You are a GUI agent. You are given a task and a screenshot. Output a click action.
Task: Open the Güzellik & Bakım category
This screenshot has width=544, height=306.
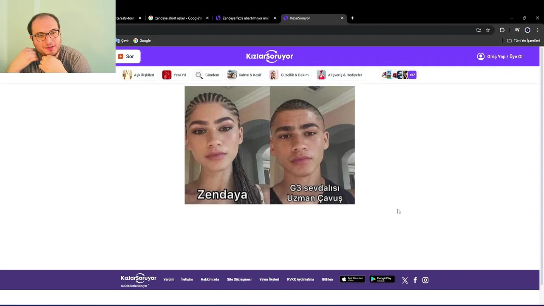289,75
